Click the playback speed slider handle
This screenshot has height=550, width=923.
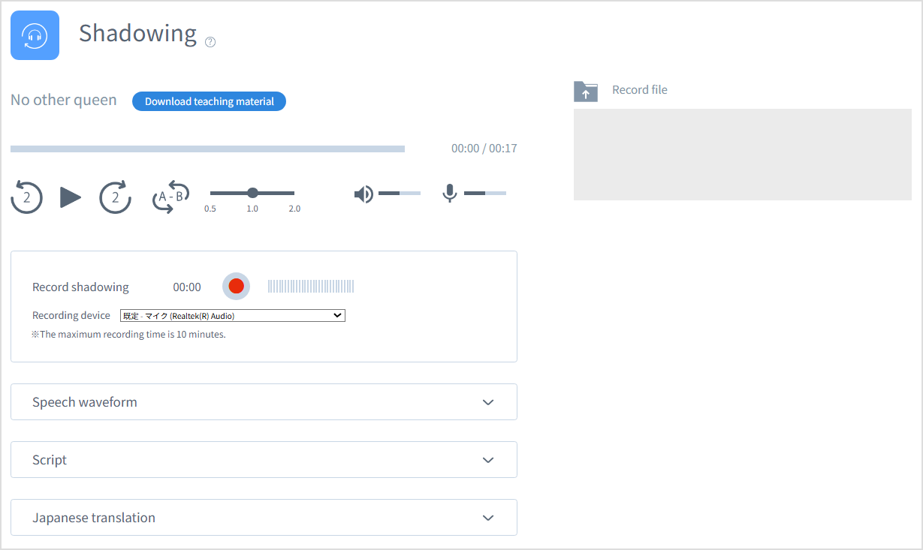[252, 193]
